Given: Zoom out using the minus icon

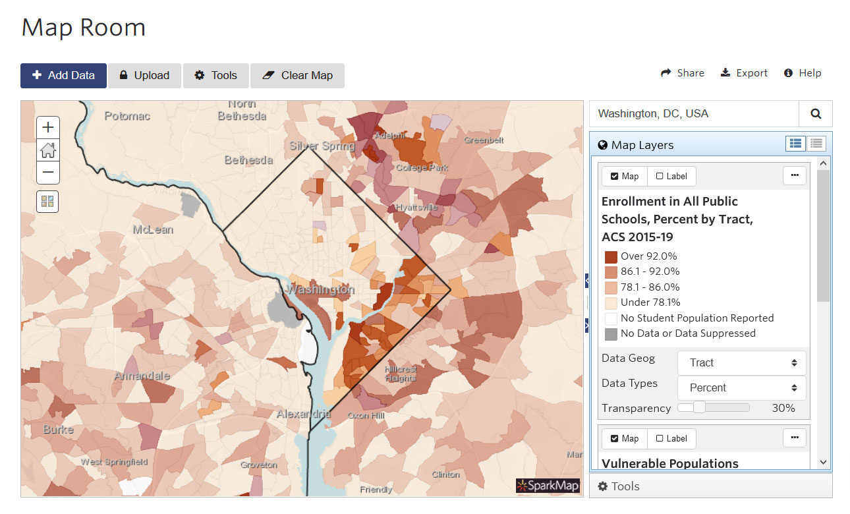Looking at the screenshot, I should [47, 172].
